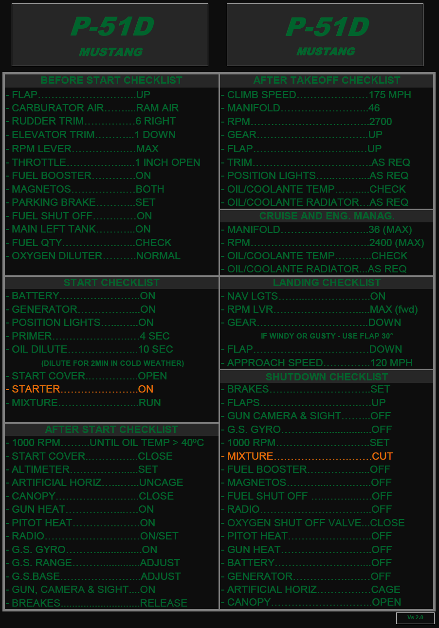
Task: Click the orange MIXTURE CUT item
Action: (x=307, y=456)
